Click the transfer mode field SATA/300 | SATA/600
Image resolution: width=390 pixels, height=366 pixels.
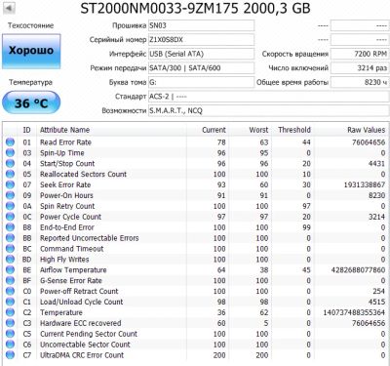click(x=201, y=68)
